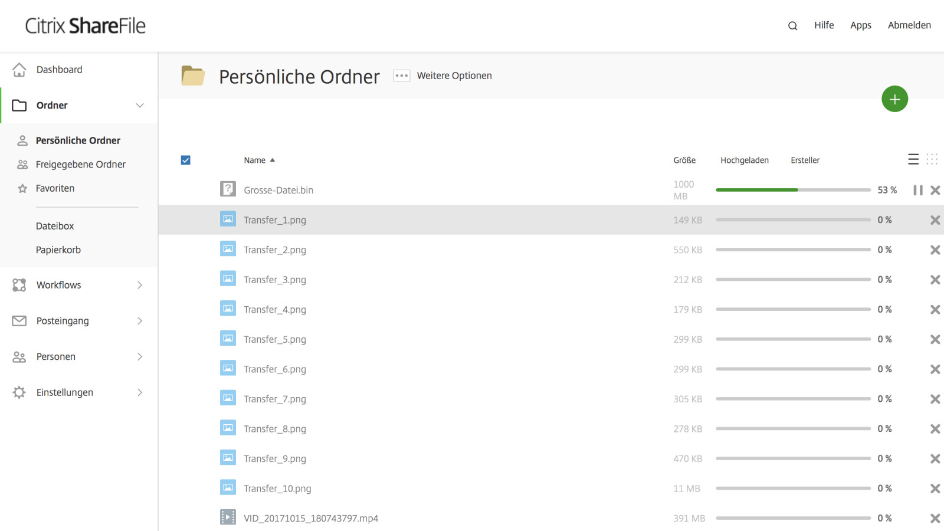Switch to grid view layout icon

tap(932, 159)
